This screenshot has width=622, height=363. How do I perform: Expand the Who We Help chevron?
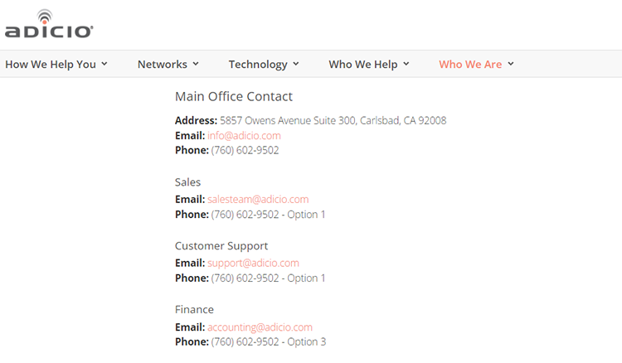pos(406,64)
